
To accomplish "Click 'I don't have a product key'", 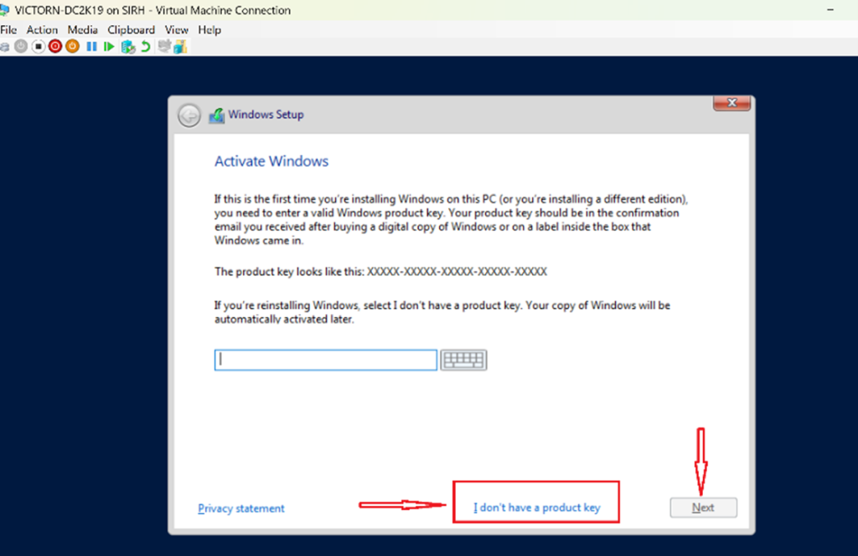I will pos(537,507).
